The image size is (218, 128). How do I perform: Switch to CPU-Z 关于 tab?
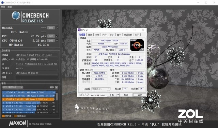pos(137,35)
